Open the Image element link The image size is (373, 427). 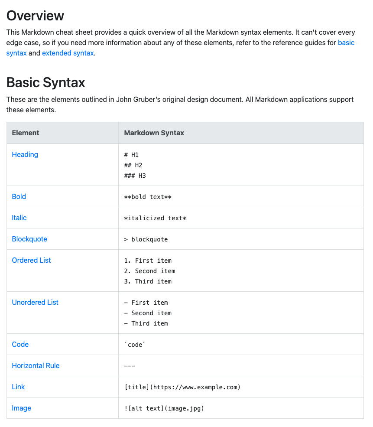22,408
